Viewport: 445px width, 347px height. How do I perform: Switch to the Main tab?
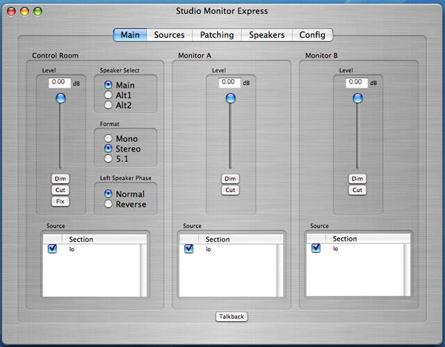point(130,35)
